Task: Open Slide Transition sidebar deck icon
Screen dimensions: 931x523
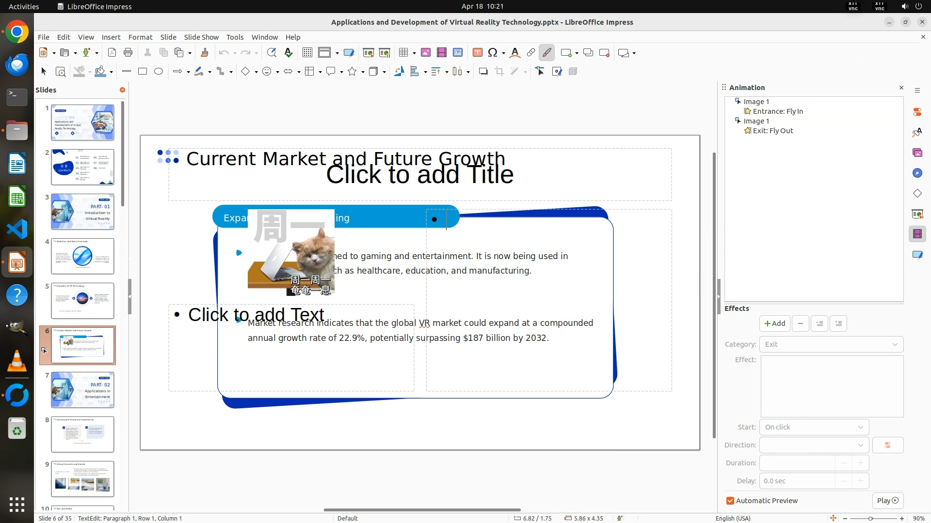Action: click(917, 214)
